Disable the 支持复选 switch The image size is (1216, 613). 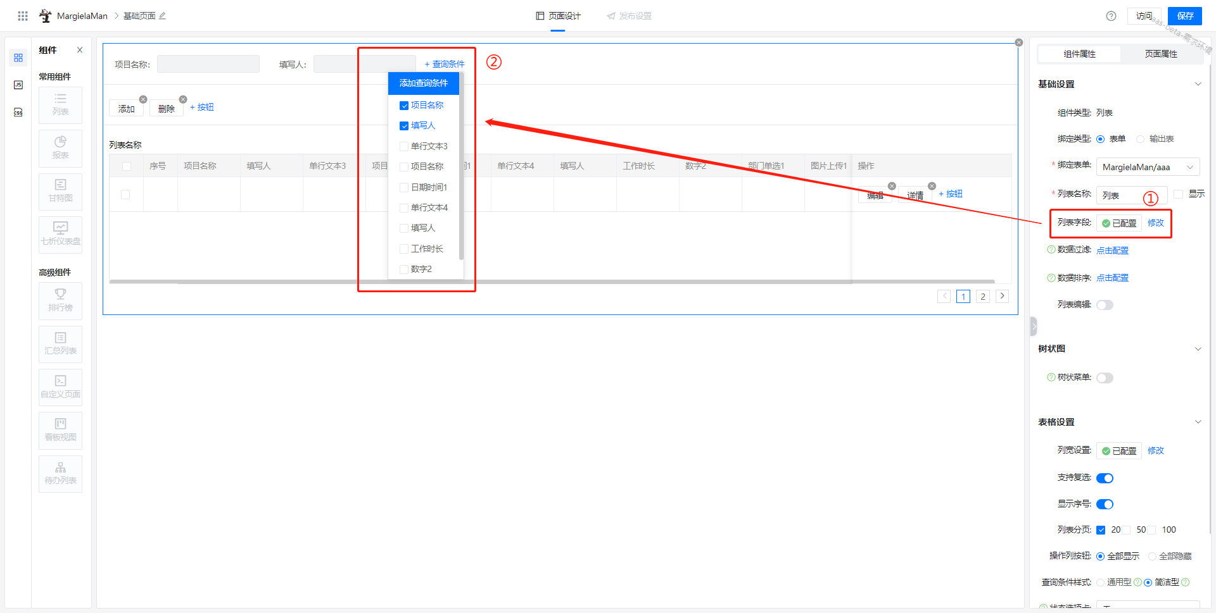click(1105, 478)
